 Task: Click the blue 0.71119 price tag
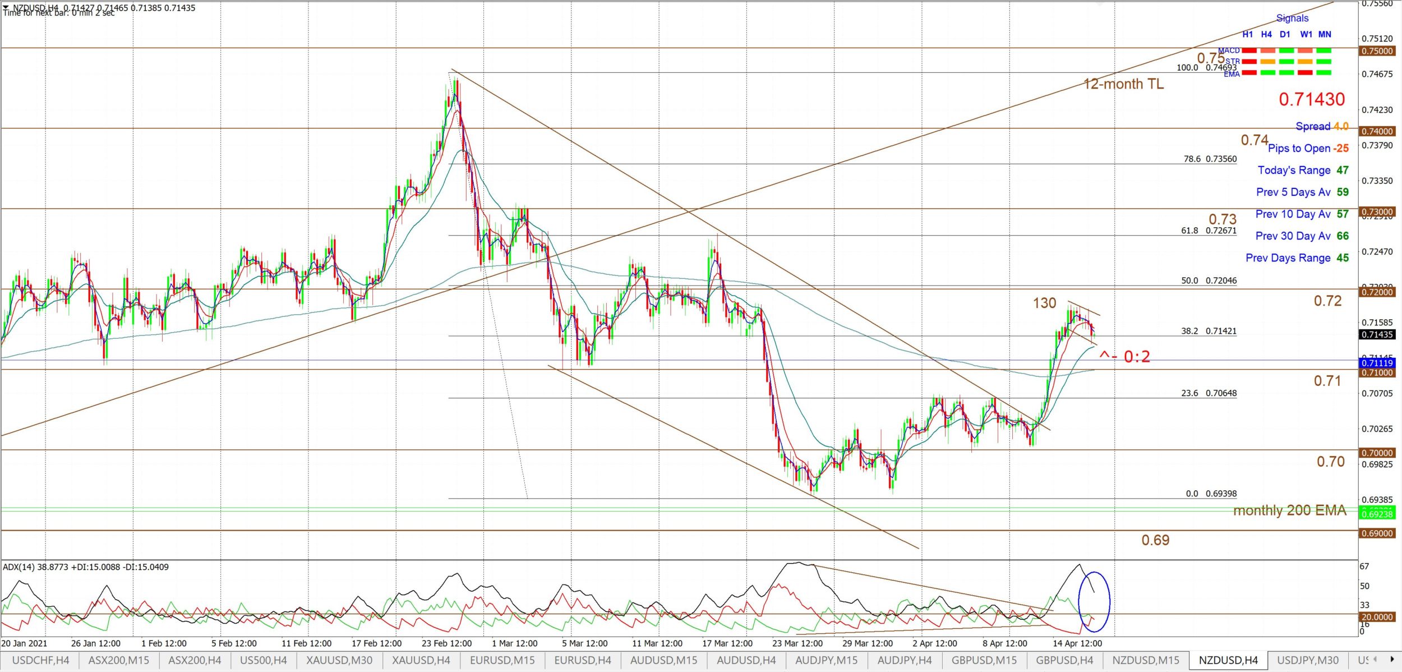coord(1377,363)
